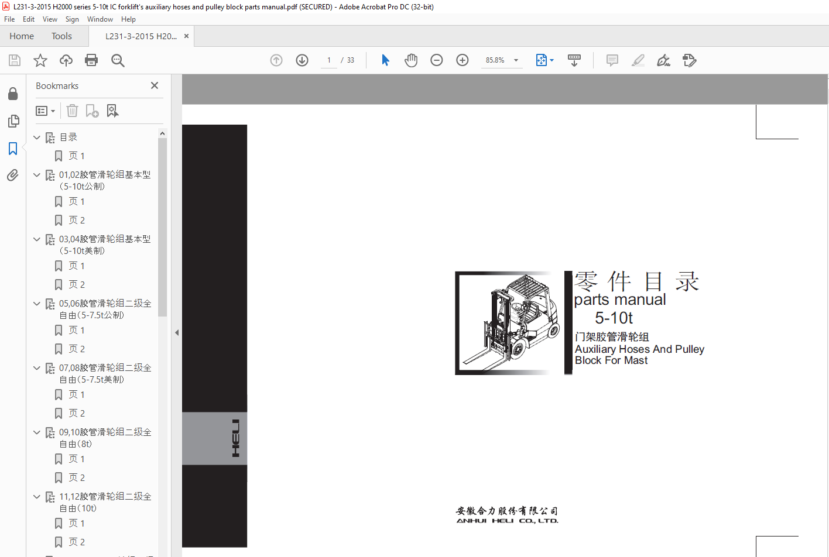Open the sign document pen tool
829x557 pixels.
pyautogui.click(x=663, y=60)
